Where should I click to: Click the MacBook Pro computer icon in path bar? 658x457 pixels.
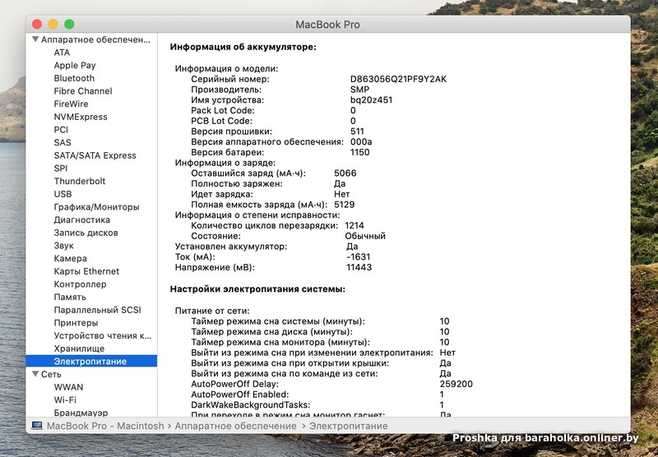pos(37,426)
